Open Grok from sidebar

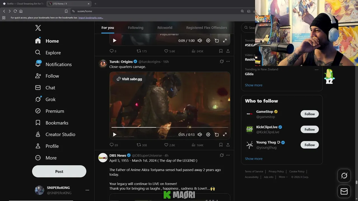45,99
